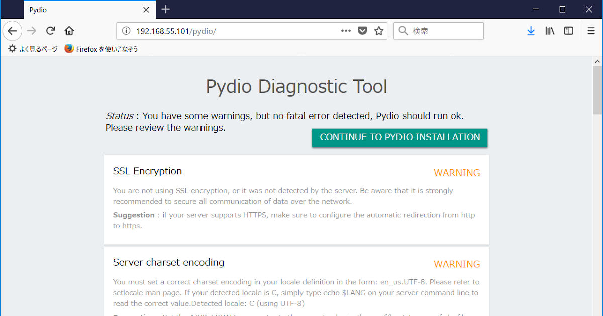Toggle the Firefox sidebar

[568, 31]
